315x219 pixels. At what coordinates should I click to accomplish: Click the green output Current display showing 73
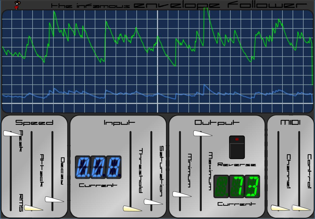click(x=237, y=186)
